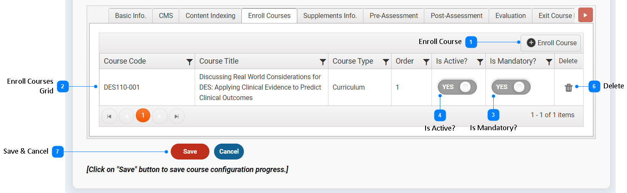Screen dimensions: 627x193
Task: Open the Pre-Assessment tab
Action: (394, 16)
